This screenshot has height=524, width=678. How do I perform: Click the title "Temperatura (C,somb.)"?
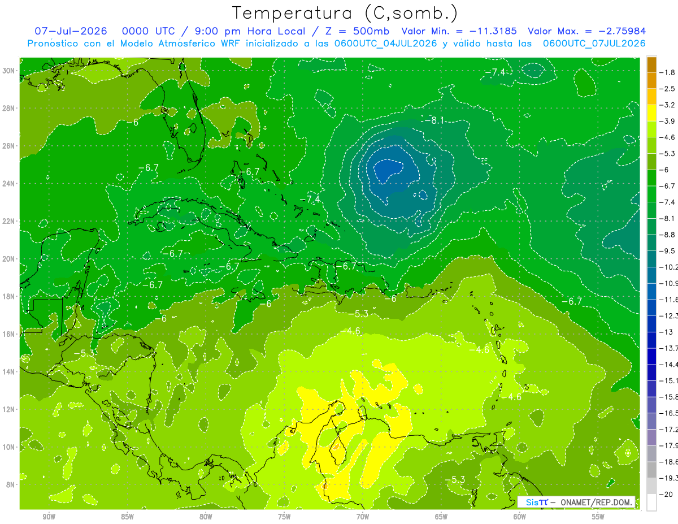(345, 13)
